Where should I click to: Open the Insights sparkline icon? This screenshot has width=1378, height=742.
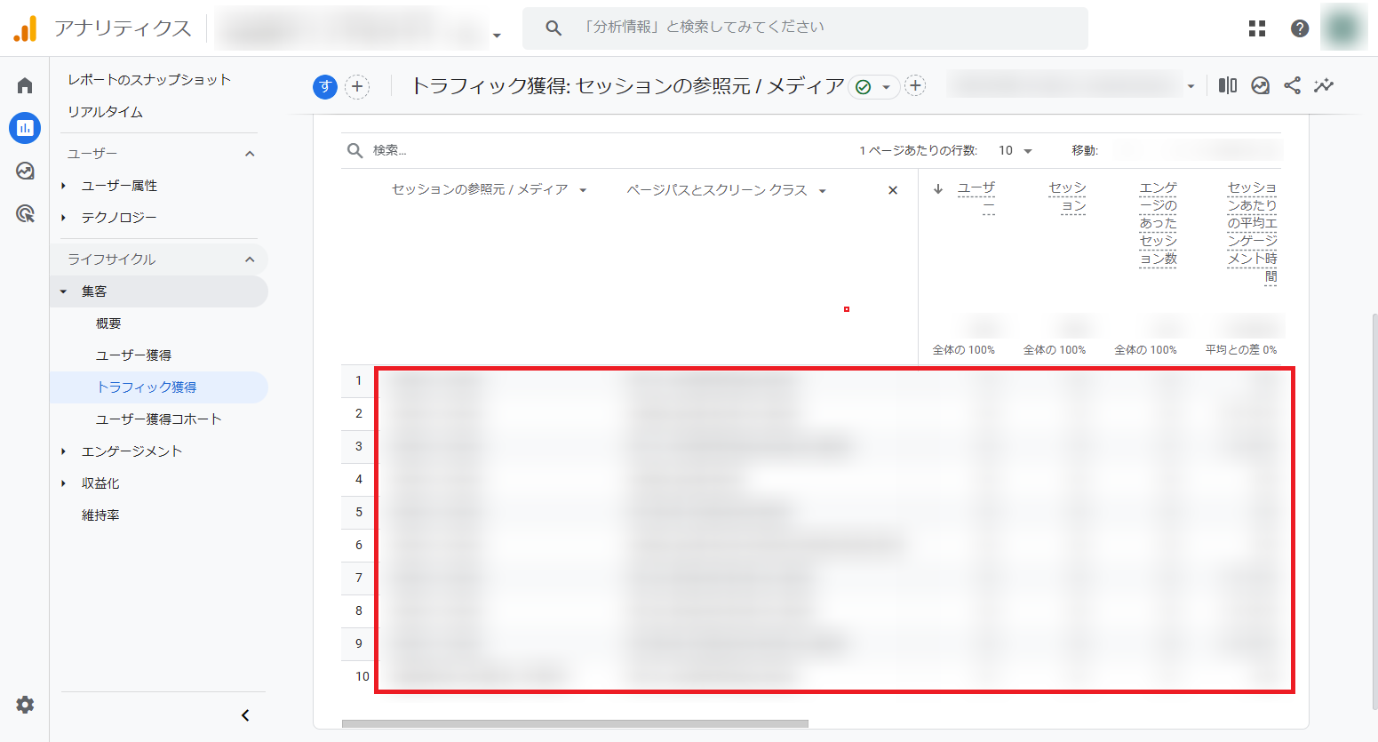click(1324, 85)
